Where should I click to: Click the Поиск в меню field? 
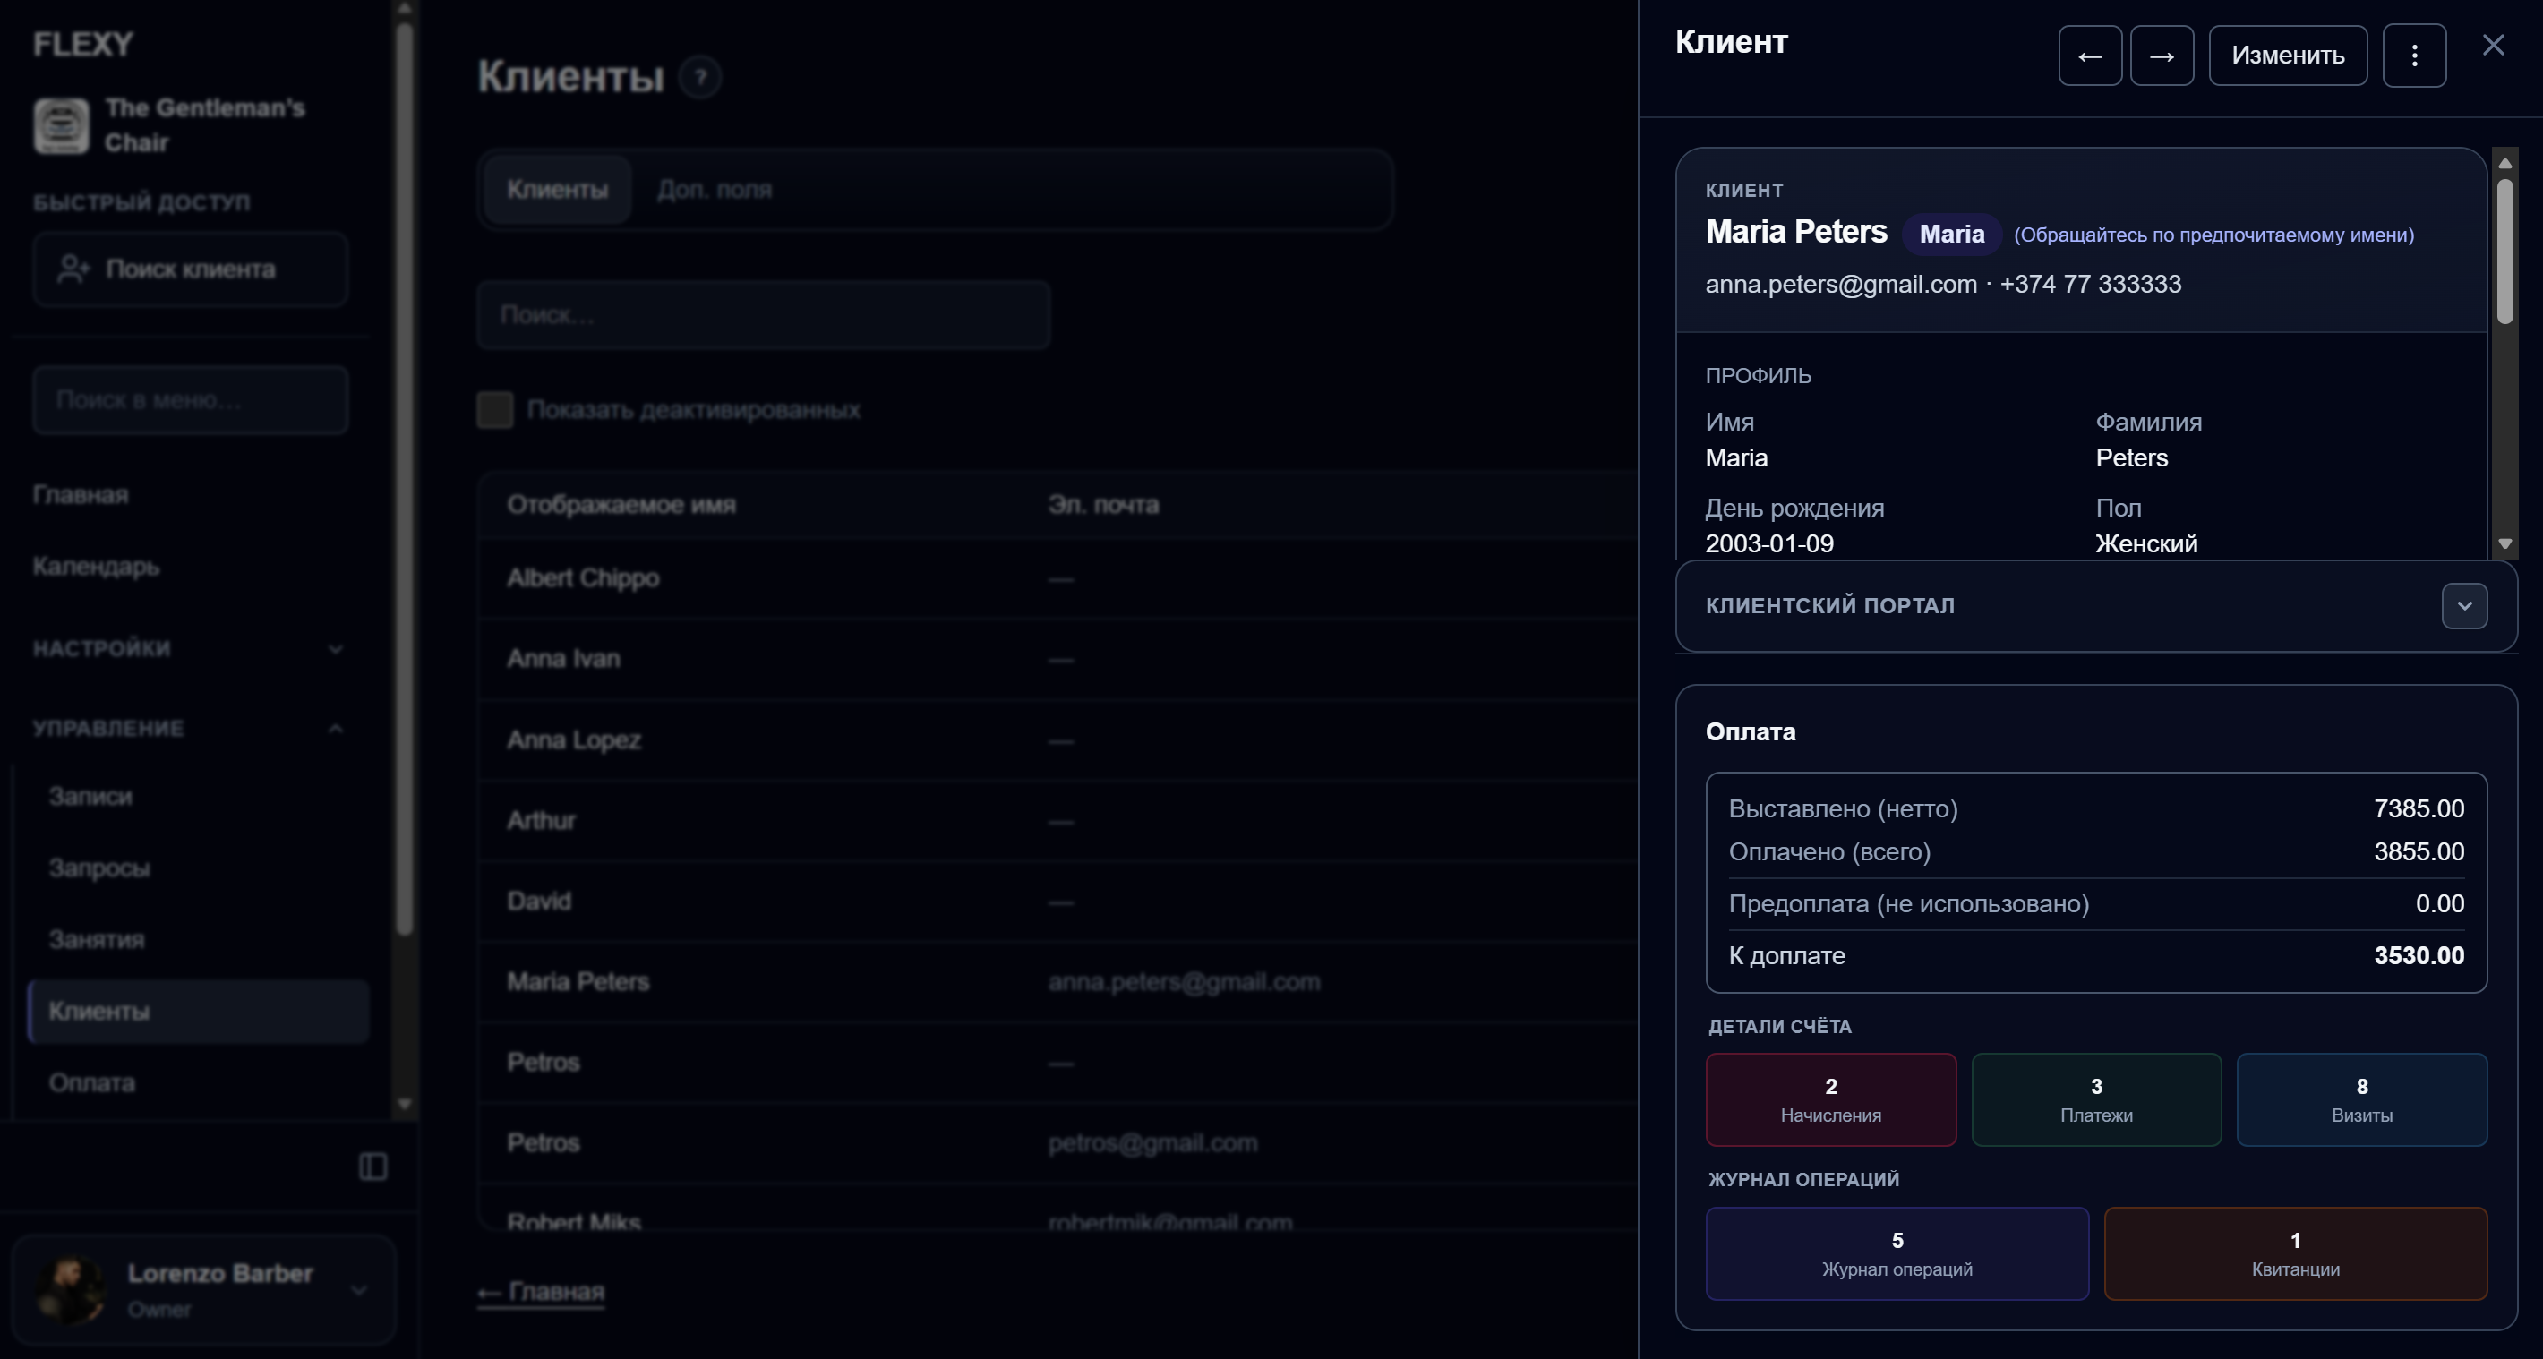(191, 399)
